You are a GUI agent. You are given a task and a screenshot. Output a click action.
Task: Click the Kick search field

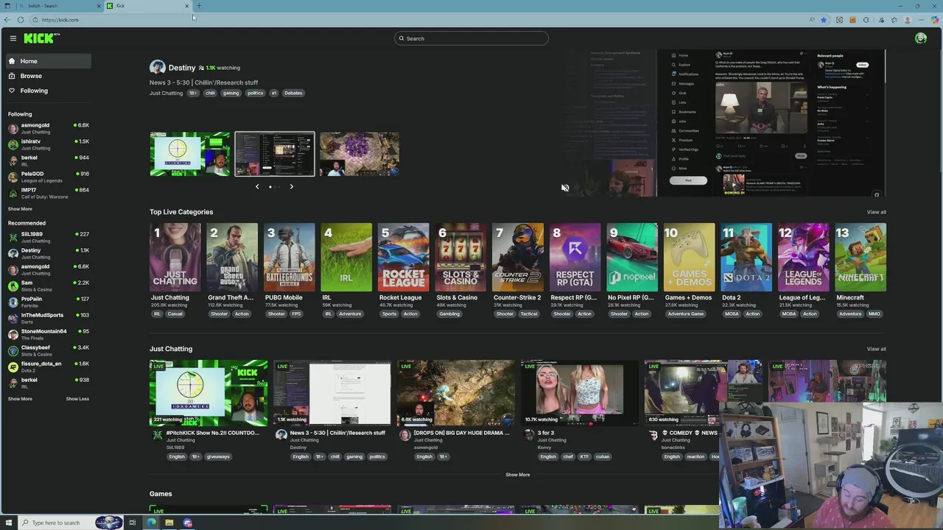[x=471, y=38]
